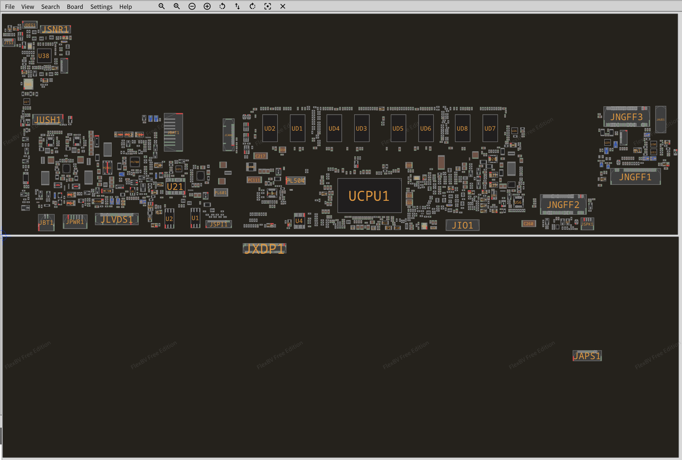This screenshot has height=460, width=682.
Task: Click the center/fit view icon
Action: coord(268,6)
